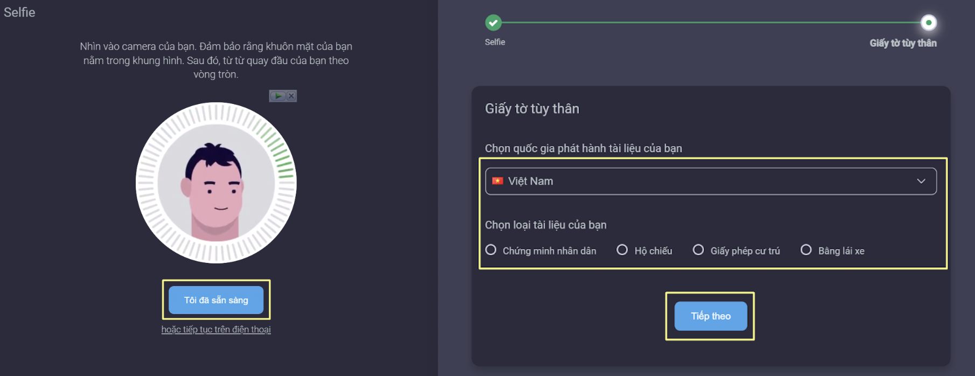Click the Tiếp theo button
Image resolution: width=975 pixels, height=376 pixels.
pos(711,316)
